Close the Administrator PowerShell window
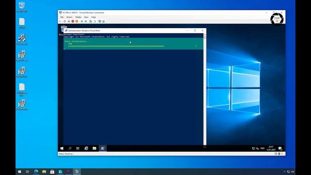Screen dimensions: 311x175 (x=202, y=31)
